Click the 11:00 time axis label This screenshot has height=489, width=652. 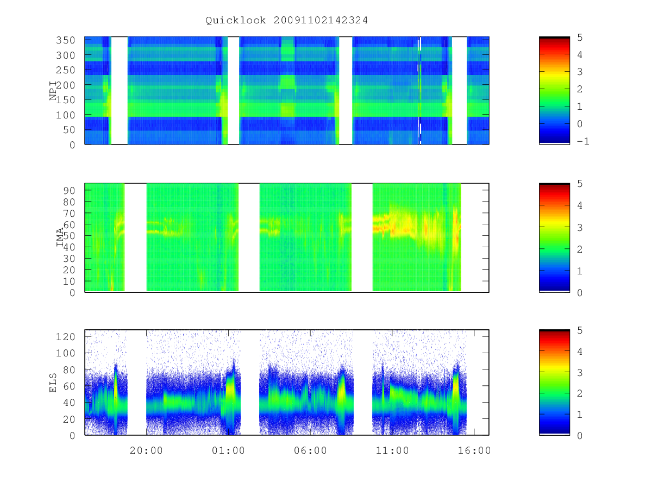[x=392, y=450]
